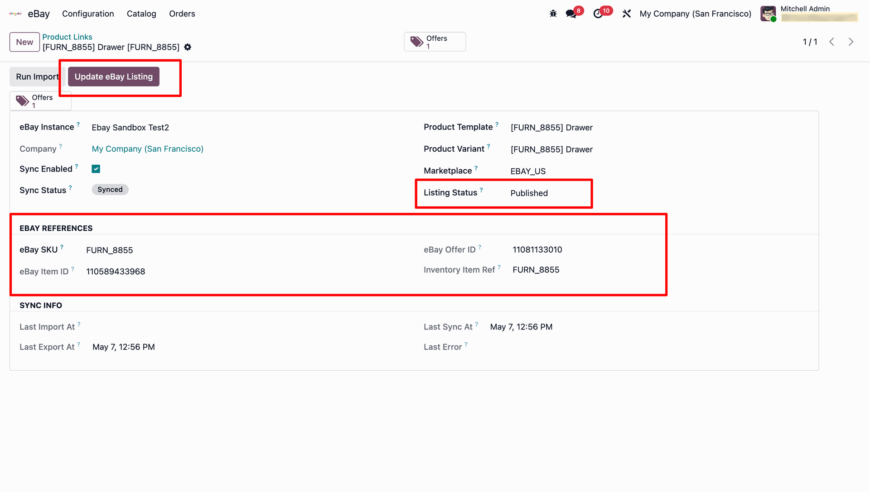Click eBay Offer ID 11081133010
870x492 pixels.
coord(537,250)
